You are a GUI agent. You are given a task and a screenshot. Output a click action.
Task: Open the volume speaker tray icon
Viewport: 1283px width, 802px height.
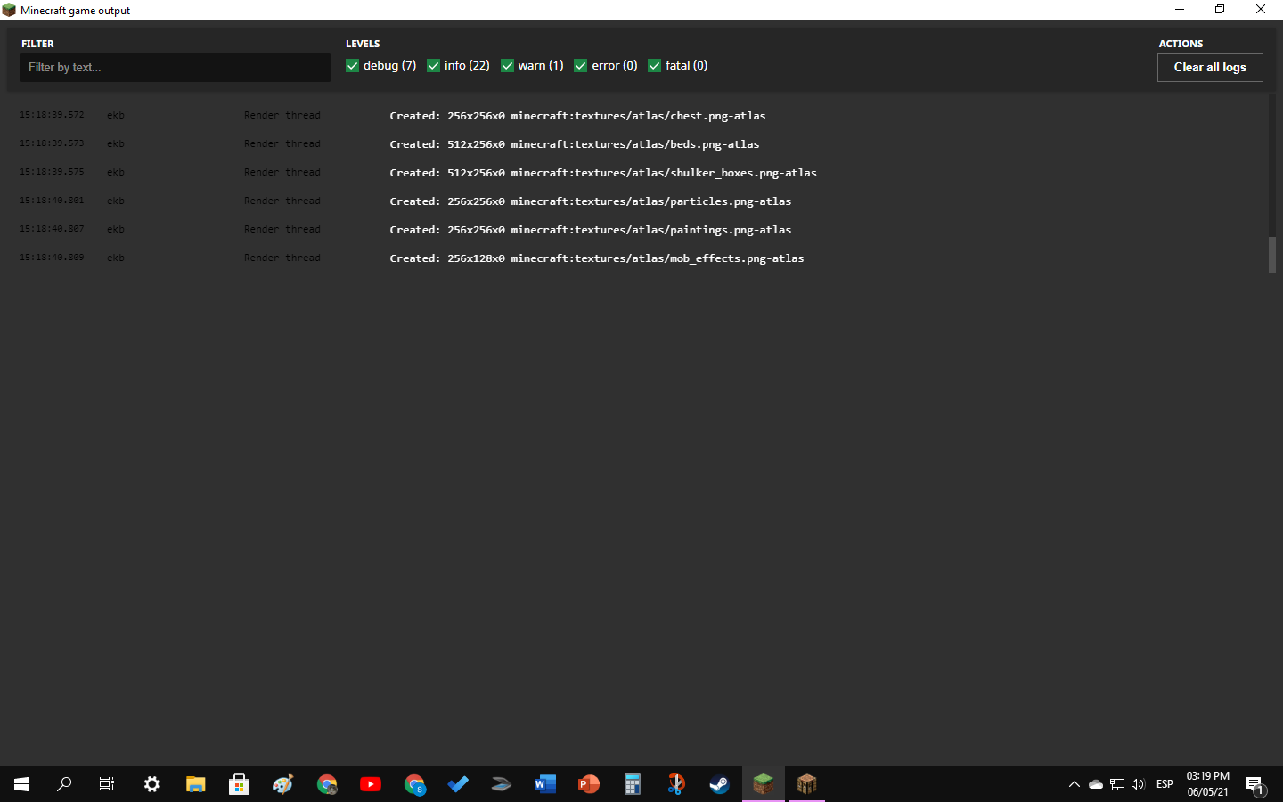[1138, 784]
